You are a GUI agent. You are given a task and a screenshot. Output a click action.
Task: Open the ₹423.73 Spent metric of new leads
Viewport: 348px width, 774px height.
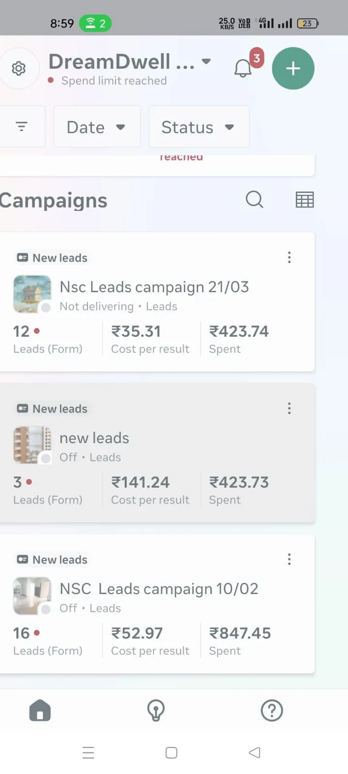239,490
